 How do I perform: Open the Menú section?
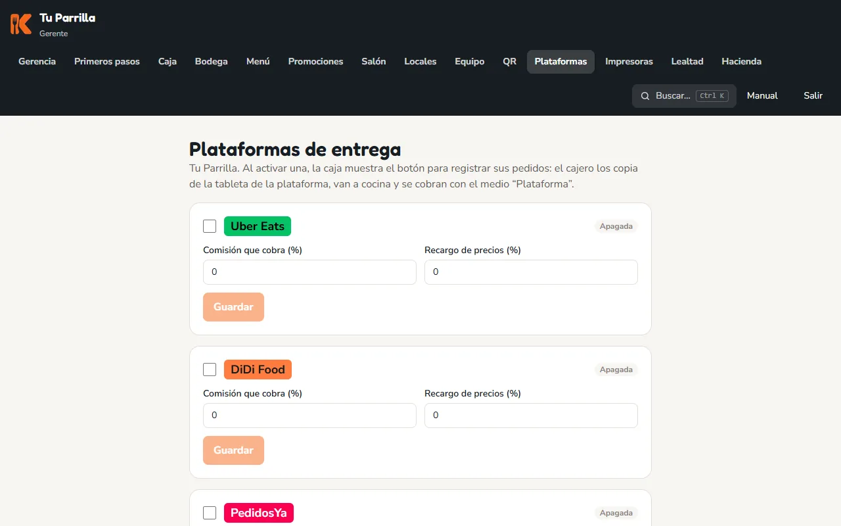pos(258,62)
